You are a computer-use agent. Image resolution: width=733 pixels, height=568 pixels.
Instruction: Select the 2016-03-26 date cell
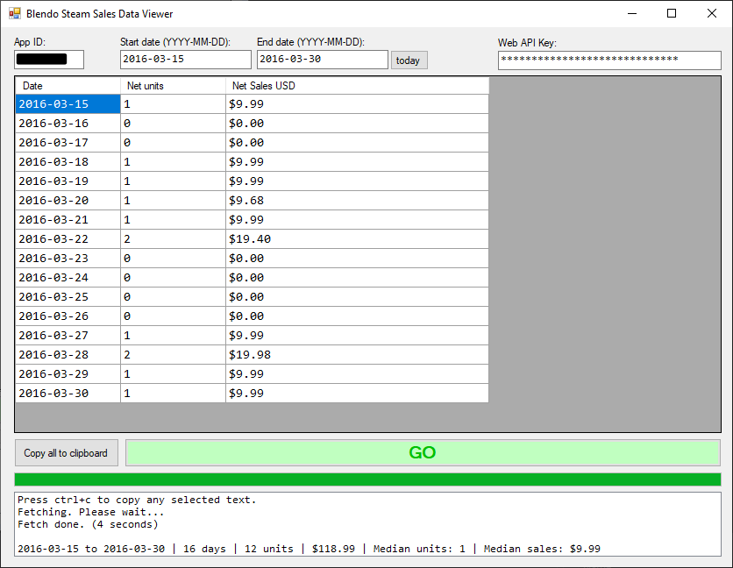68,316
